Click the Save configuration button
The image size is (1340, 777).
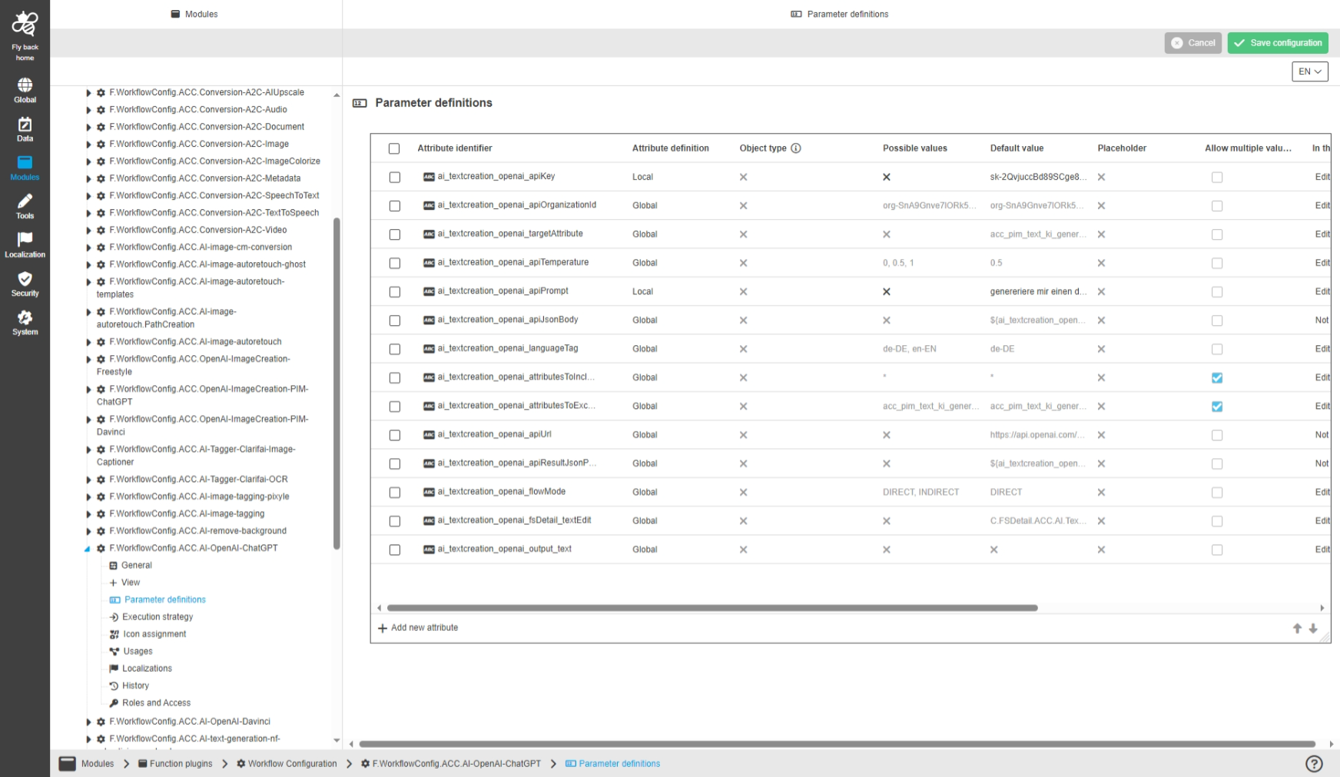[x=1277, y=43]
